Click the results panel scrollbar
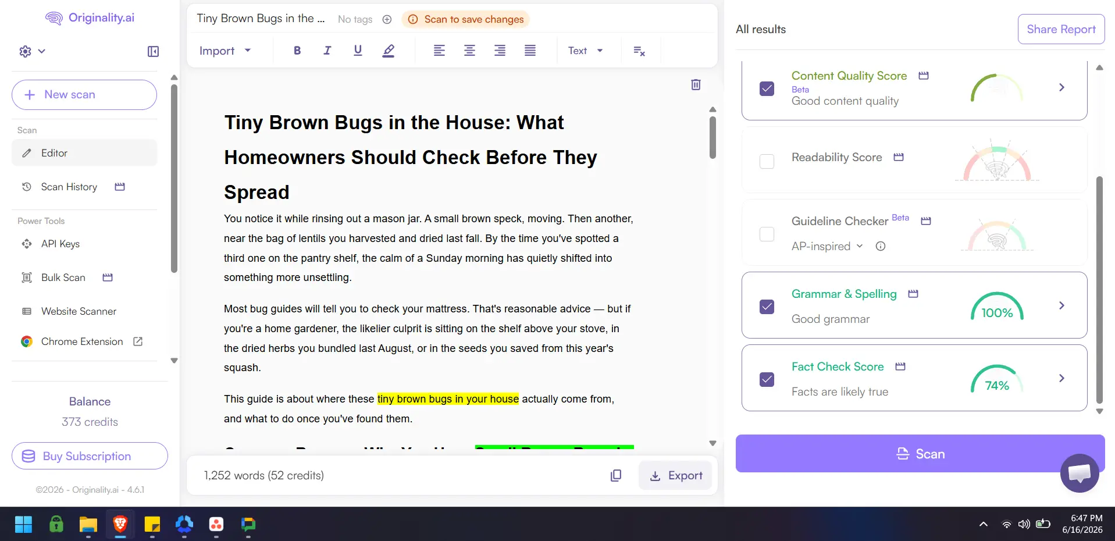The height and width of the screenshot is (541, 1115). click(1099, 289)
